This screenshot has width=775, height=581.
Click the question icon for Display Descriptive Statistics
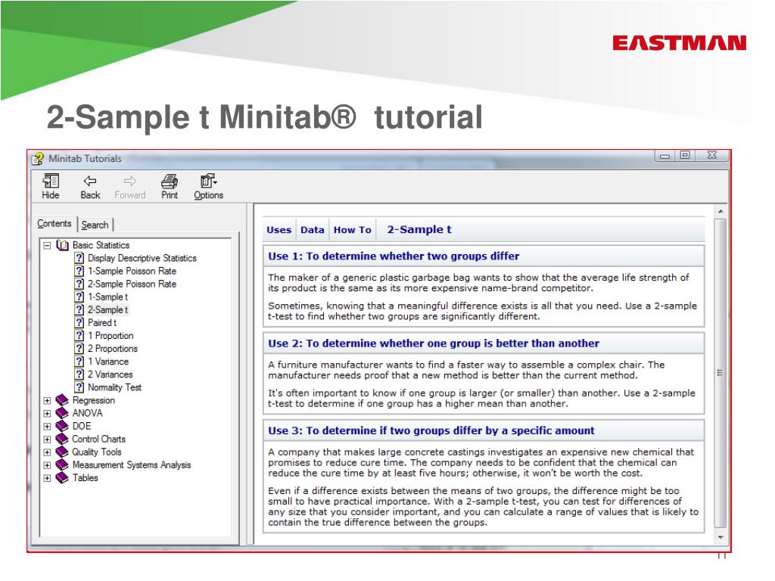79,258
